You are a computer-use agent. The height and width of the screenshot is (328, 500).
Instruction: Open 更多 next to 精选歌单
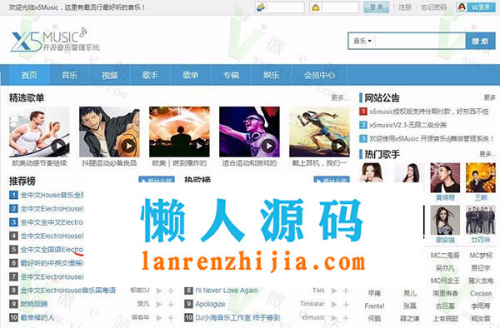click(340, 97)
